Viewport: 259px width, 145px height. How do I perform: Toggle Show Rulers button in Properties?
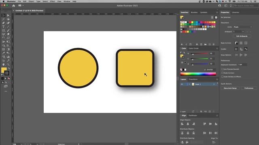point(236,43)
